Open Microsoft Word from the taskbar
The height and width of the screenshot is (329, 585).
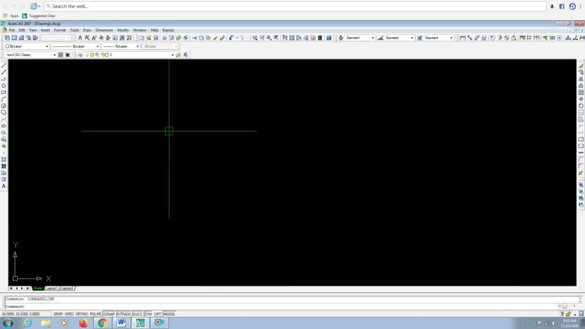[121, 323]
